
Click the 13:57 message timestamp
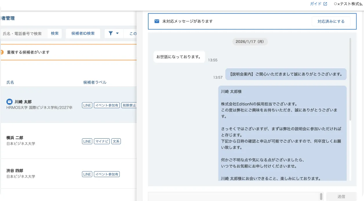[x=218, y=77]
